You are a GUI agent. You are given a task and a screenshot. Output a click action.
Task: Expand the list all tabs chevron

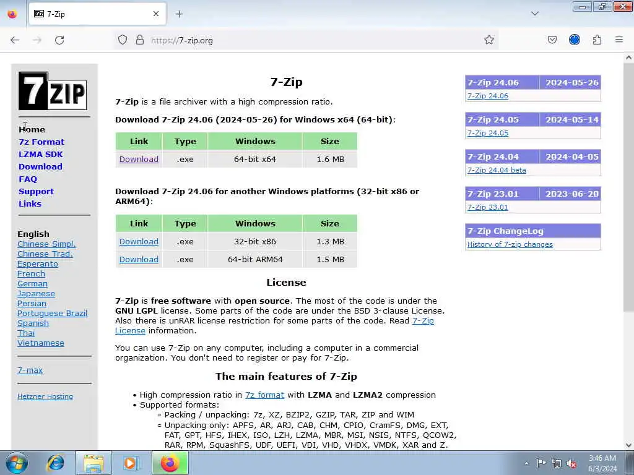click(x=534, y=14)
